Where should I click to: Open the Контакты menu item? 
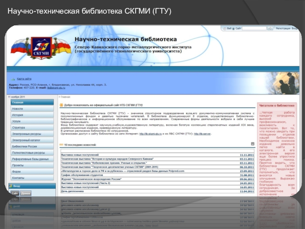tap(32, 178)
